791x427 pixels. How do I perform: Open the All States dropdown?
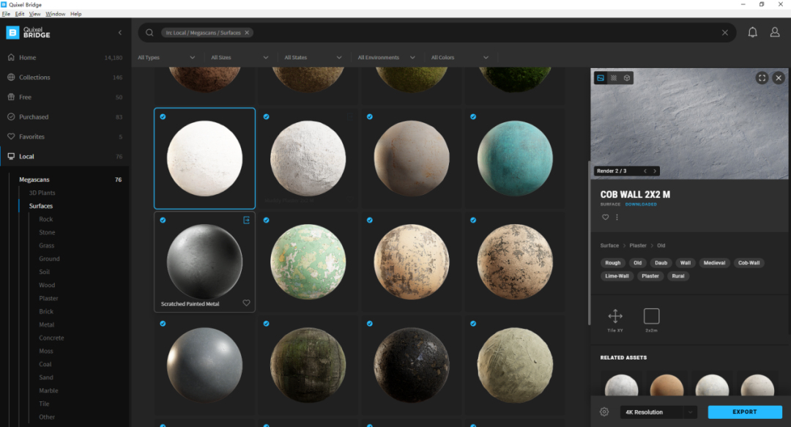(313, 58)
